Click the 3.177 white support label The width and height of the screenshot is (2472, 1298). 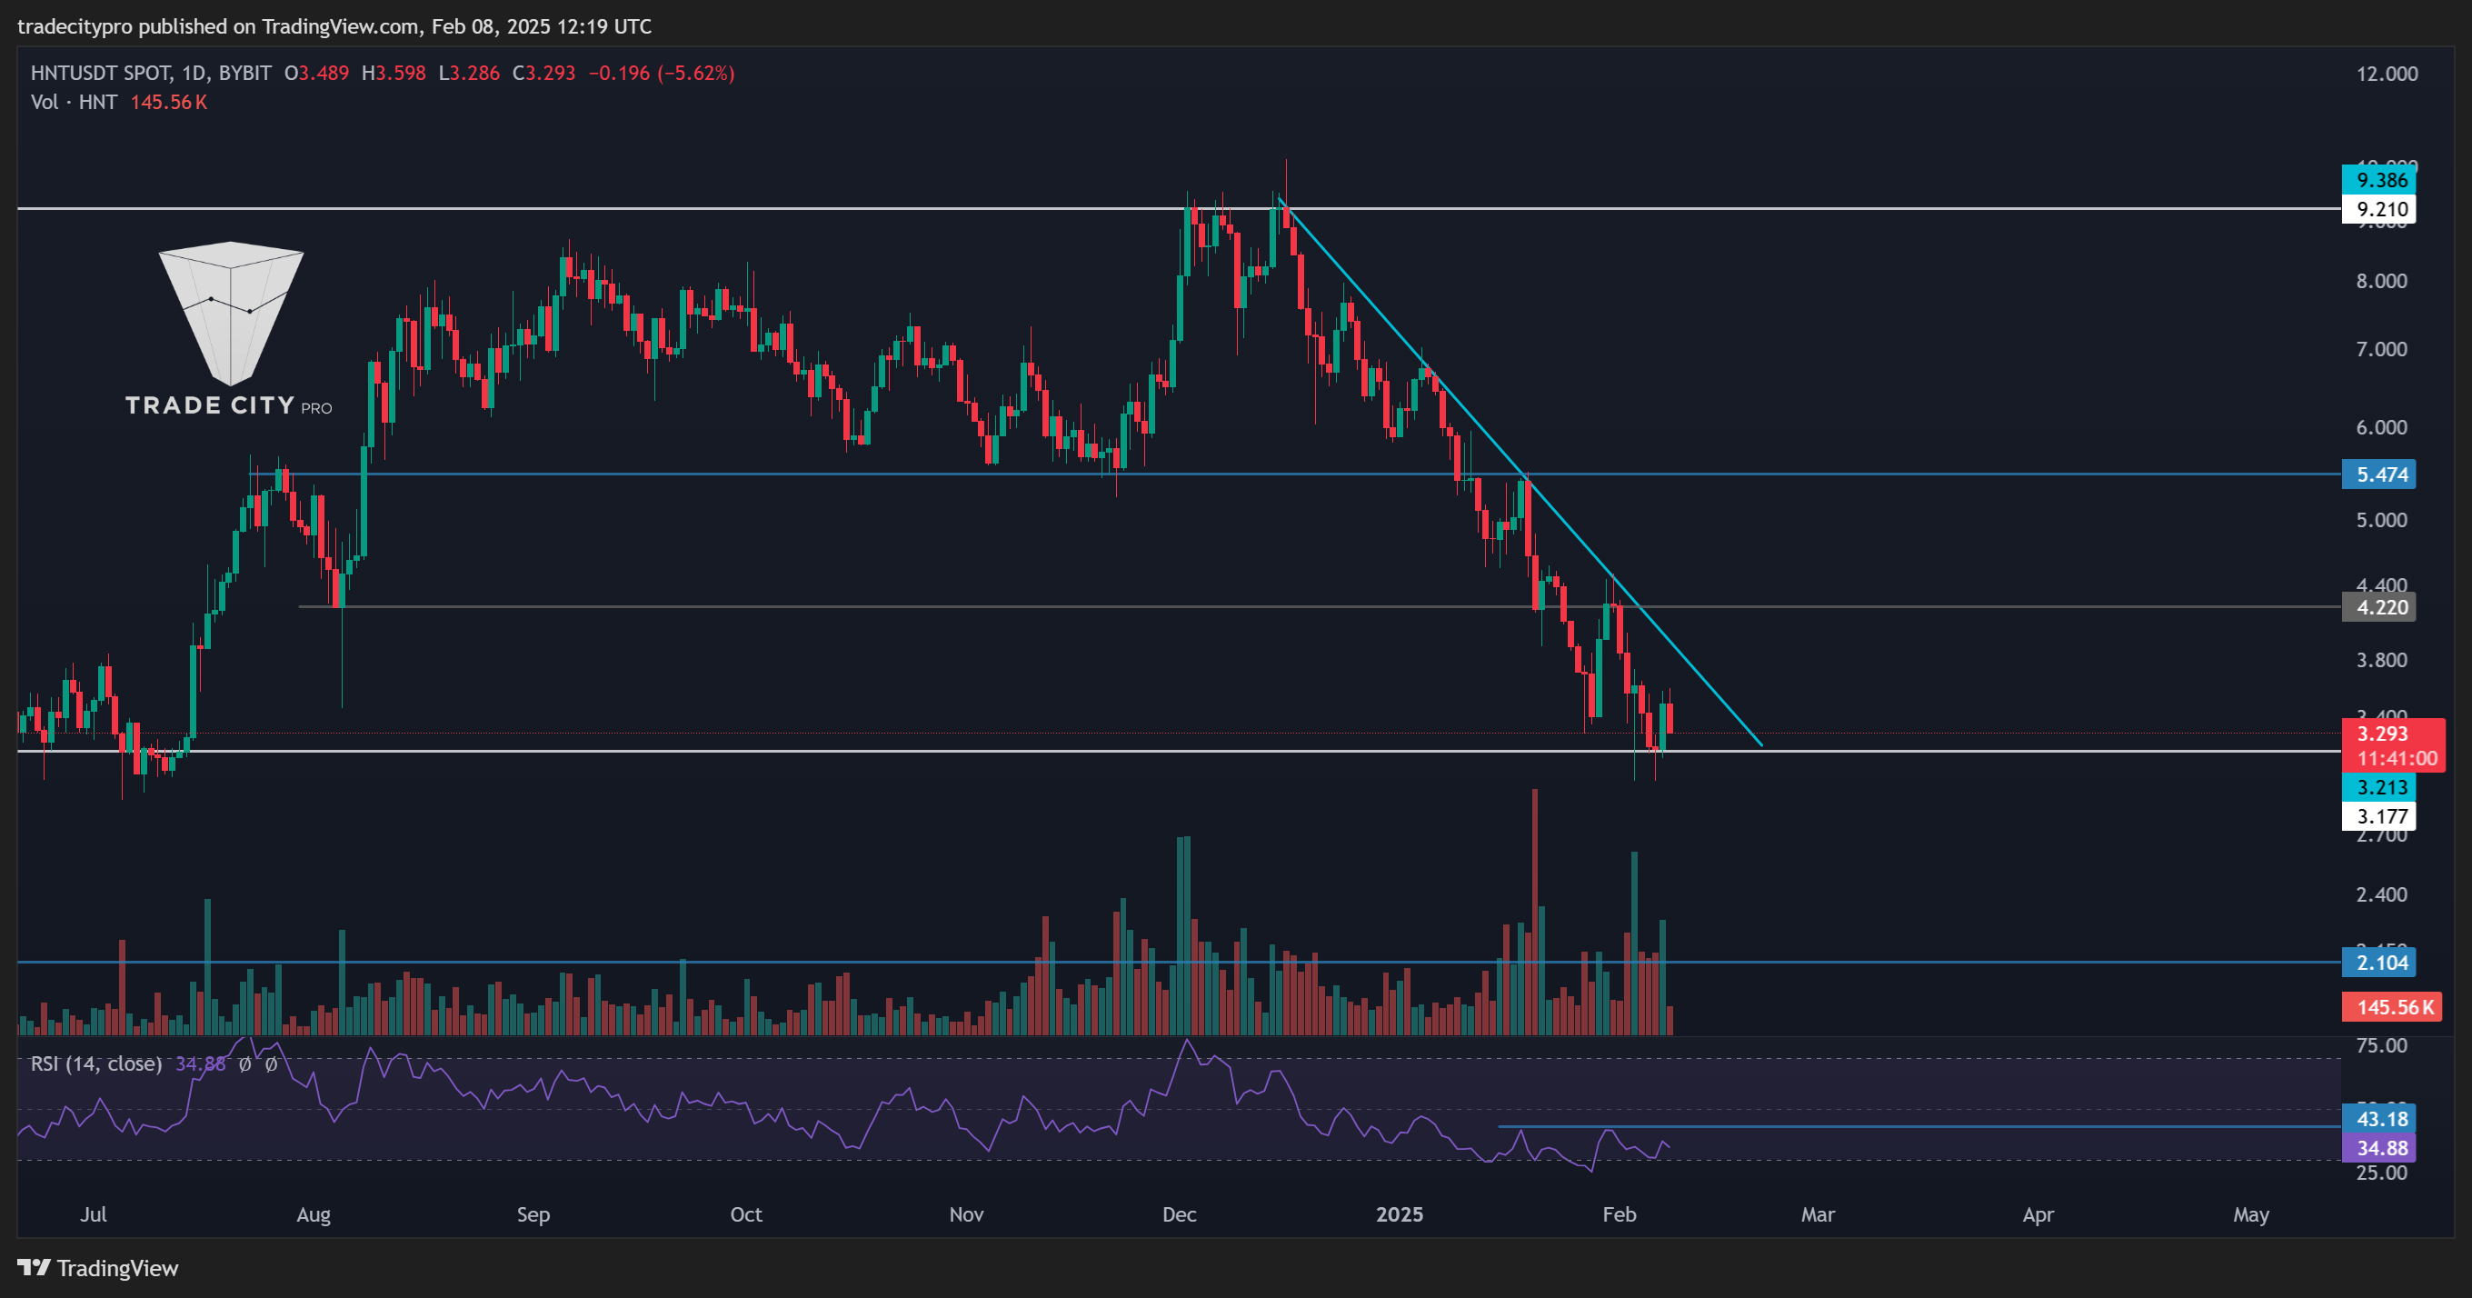(2379, 816)
